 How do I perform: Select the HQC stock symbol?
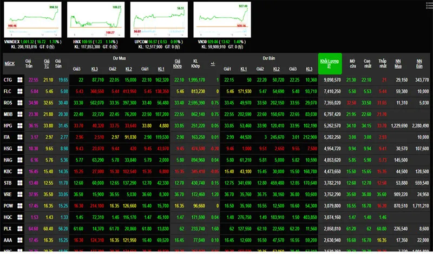click(x=8, y=217)
